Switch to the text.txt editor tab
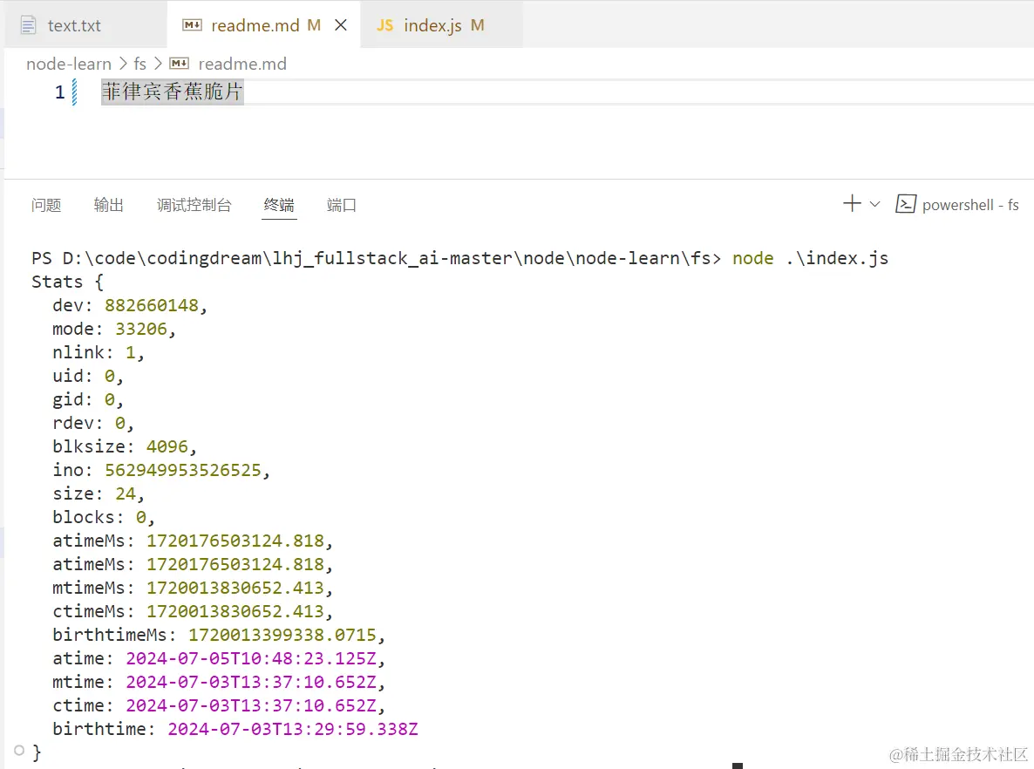This screenshot has width=1034, height=769. [x=85, y=25]
